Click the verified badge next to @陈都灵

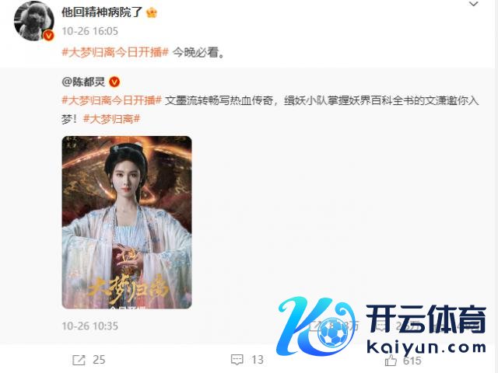114,82
